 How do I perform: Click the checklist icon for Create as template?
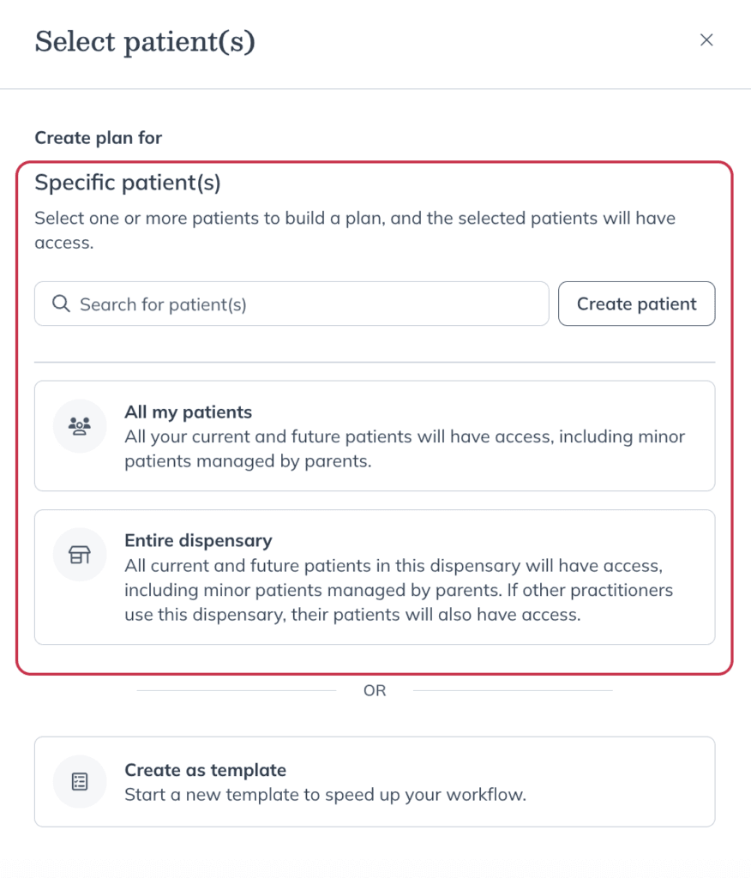coord(80,782)
